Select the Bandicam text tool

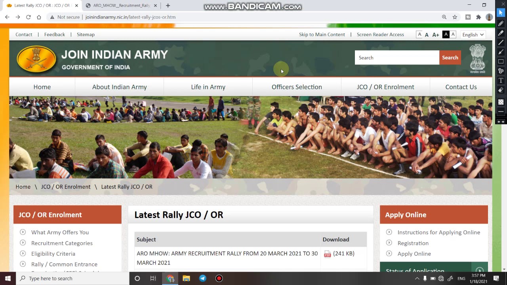pyautogui.click(x=501, y=80)
